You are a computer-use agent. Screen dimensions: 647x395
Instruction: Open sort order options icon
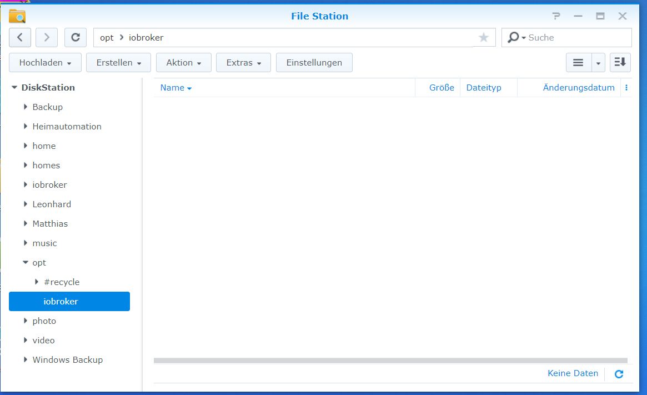tap(620, 63)
